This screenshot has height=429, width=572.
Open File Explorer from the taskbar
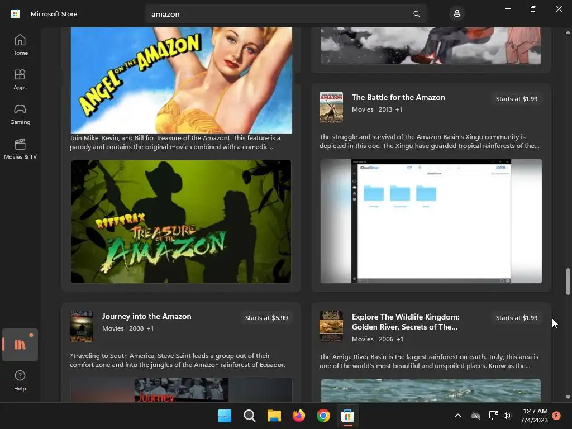[274, 416]
